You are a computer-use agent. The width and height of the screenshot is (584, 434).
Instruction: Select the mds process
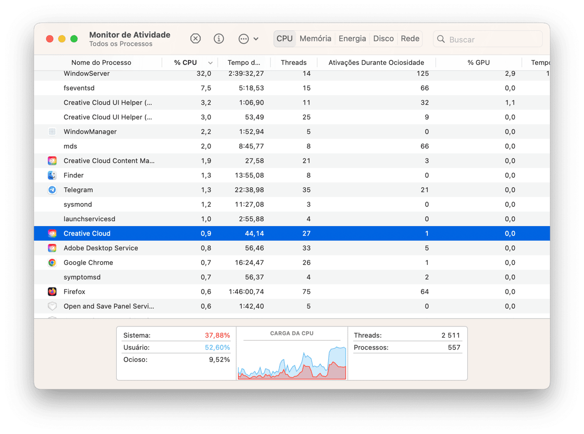pyautogui.click(x=70, y=146)
